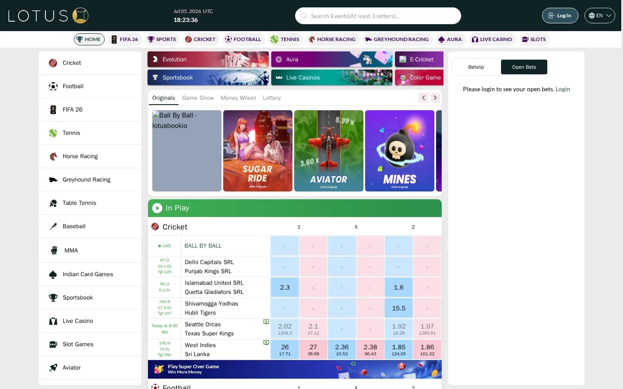Click the Tennis ball icon in sidebar
Image resolution: width=623 pixels, height=389 pixels.
coord(53,133)
